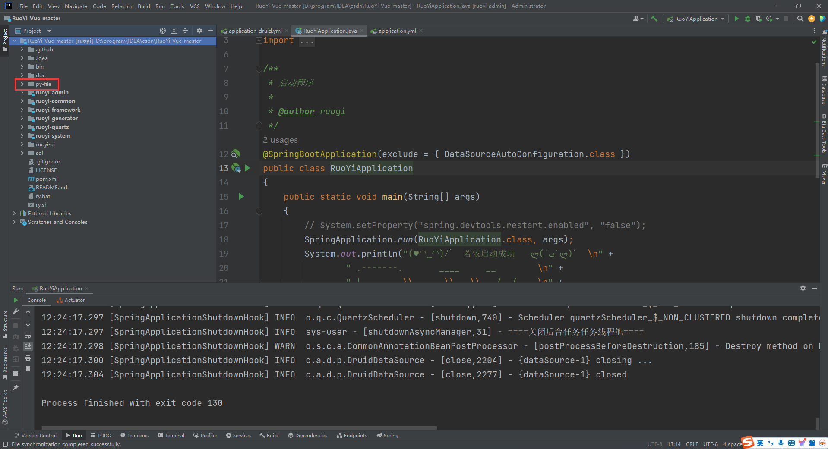The height and width of the screenshot is (449, 828).
Task: Switch to application.yml editor tab
Action: pos(397,31)
